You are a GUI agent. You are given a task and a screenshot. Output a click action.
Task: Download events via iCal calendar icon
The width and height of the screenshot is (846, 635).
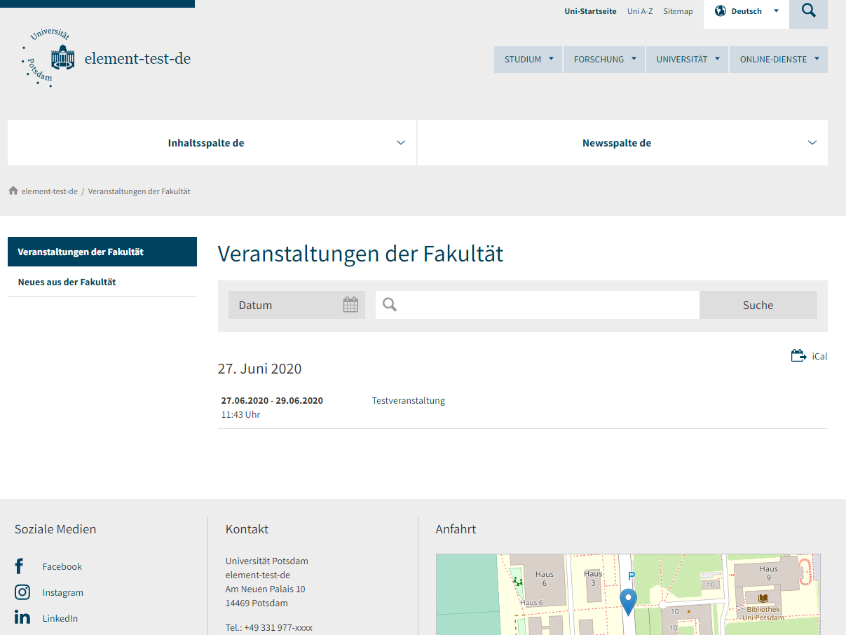pyautogui.click(x=798, y=356)
